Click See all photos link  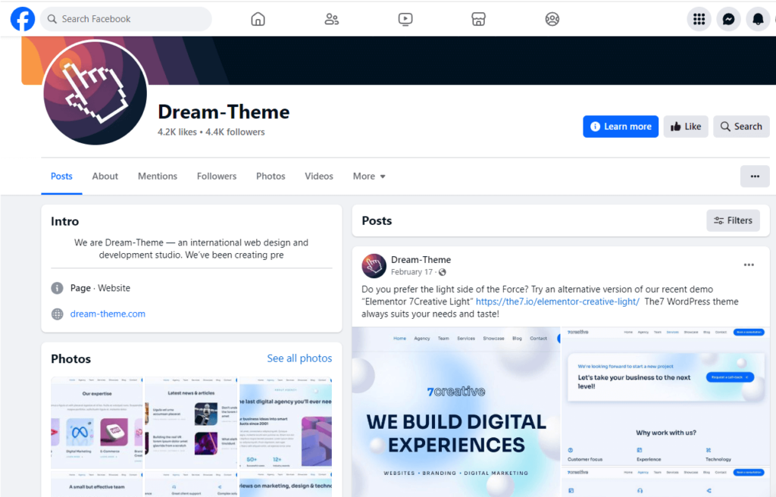(299, 358)
